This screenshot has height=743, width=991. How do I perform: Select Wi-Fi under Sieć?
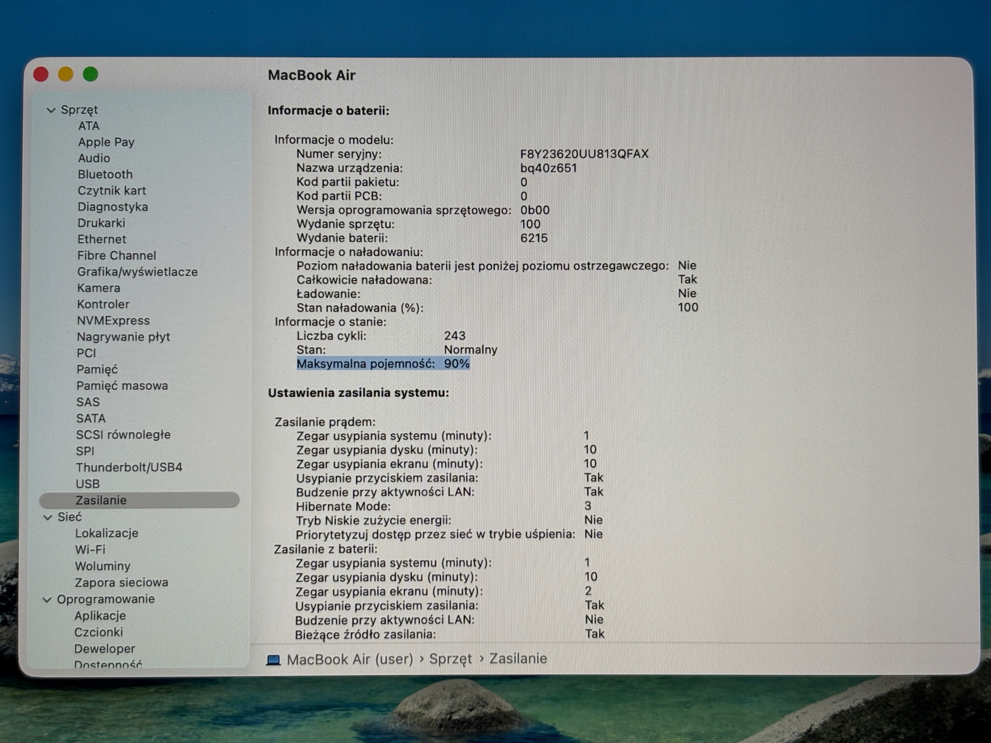tap(90, 550)
